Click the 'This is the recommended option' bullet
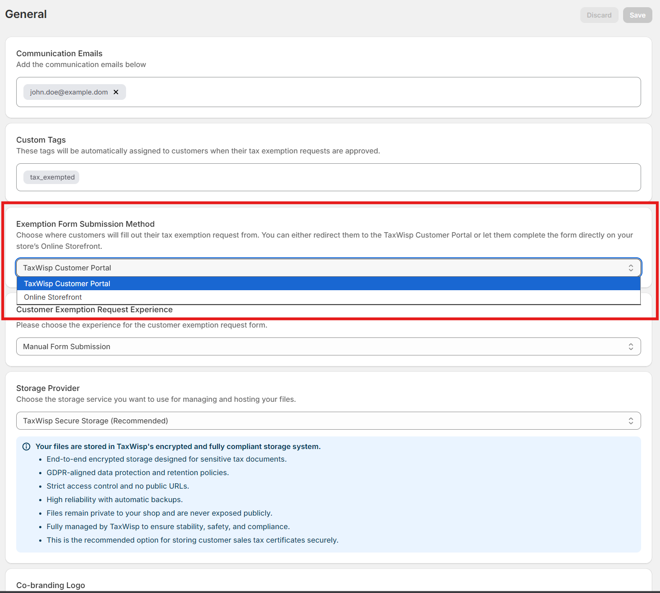Image resolution: width=660 pixels, height=593 pixels. [x=193, y=540]
